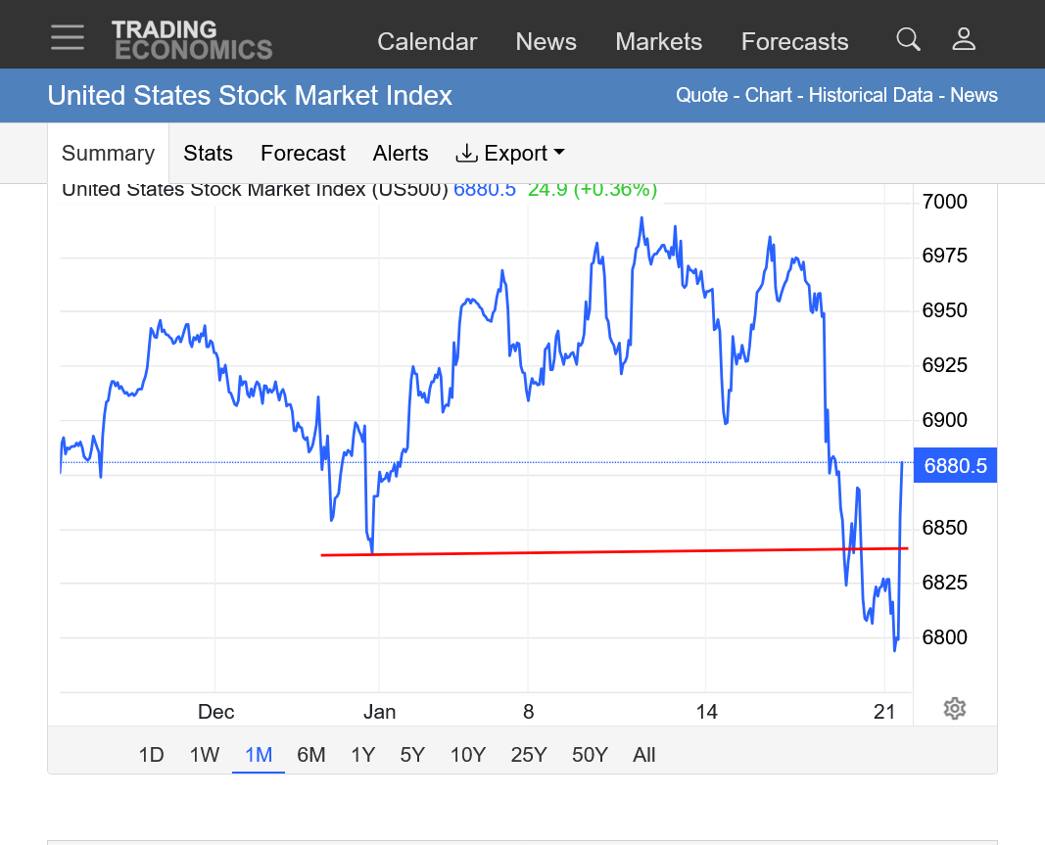Open the hamburger navigation menu
1045x845 pixels.
[x=68, y=38]
